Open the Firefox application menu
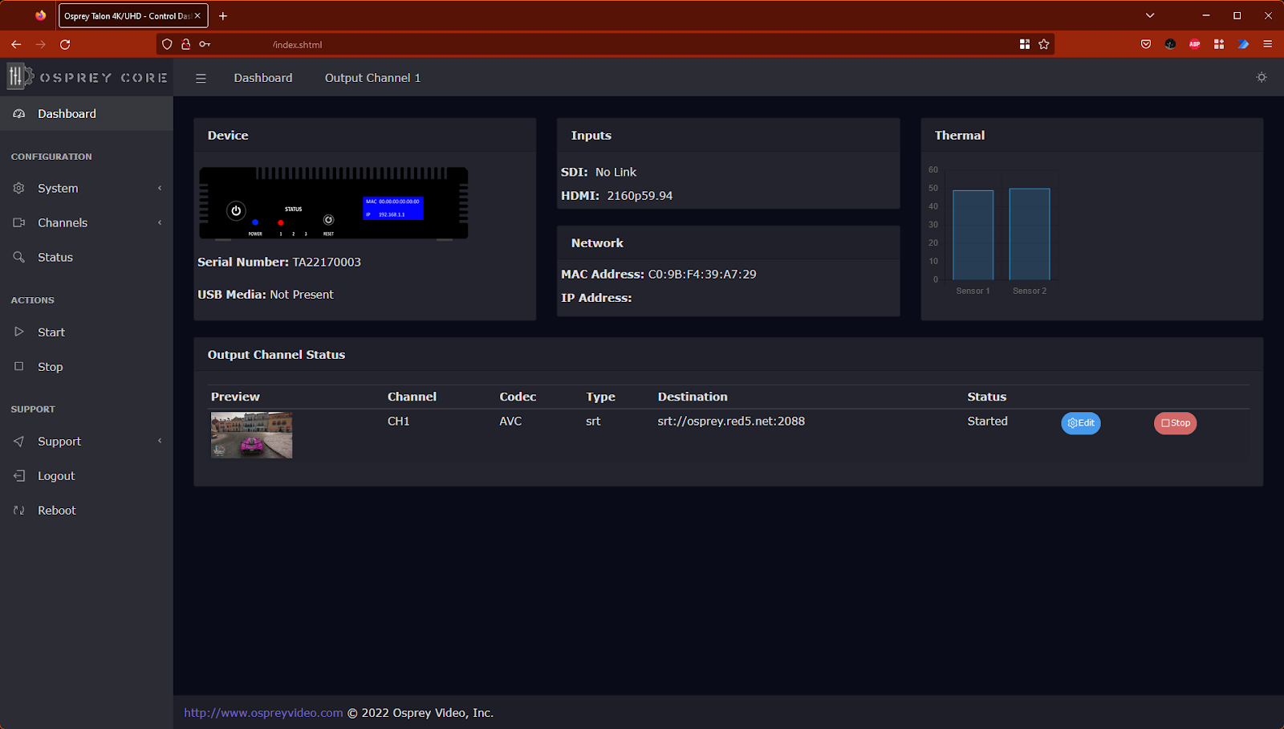 tap(1268, 44)
